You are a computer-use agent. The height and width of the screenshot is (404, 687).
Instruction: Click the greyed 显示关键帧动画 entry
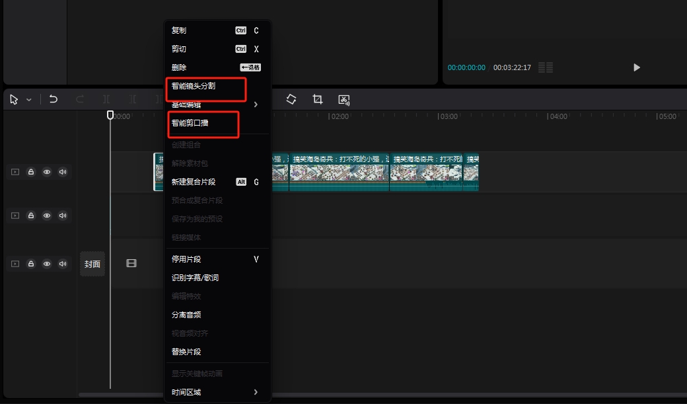tap(217, 374)
